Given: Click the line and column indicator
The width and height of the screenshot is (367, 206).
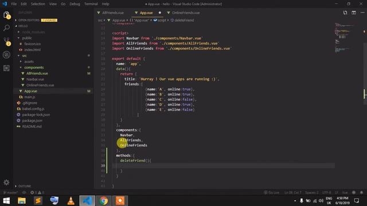Looking at the screenshot, I should 292,193.
